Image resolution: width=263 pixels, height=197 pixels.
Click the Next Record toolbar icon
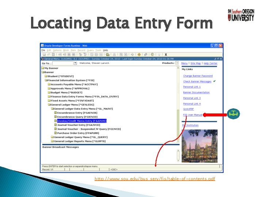[73, 54]
